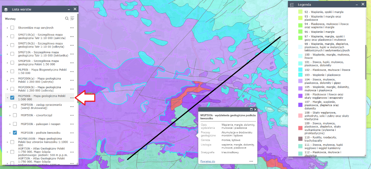Click legend swatch 109 red color
This screenshot has width=371, height=169.
pyautogui.click(x=300, y=128)
